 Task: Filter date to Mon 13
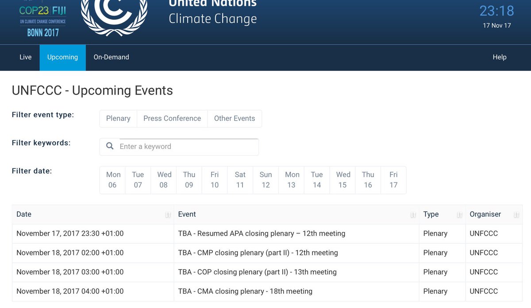click(x=292, y=180)
